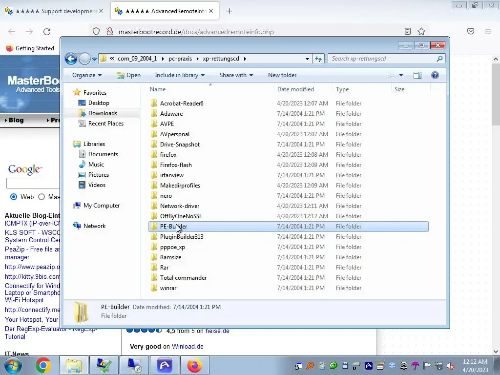The height and width of the screenshot is (375, 500).
Task: Select My Computer in the sidebar
Action: [x=102, y=206]
